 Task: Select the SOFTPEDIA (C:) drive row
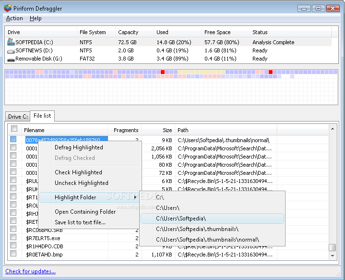(x=168, y=42)
